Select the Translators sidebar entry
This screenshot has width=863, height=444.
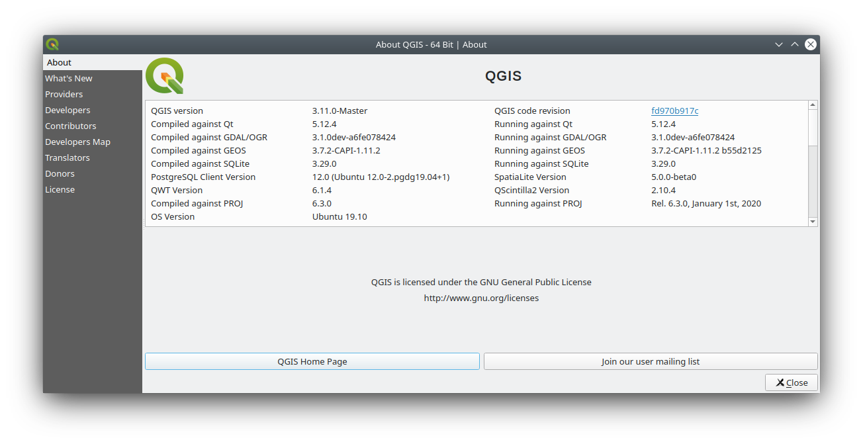coord(67,157)
